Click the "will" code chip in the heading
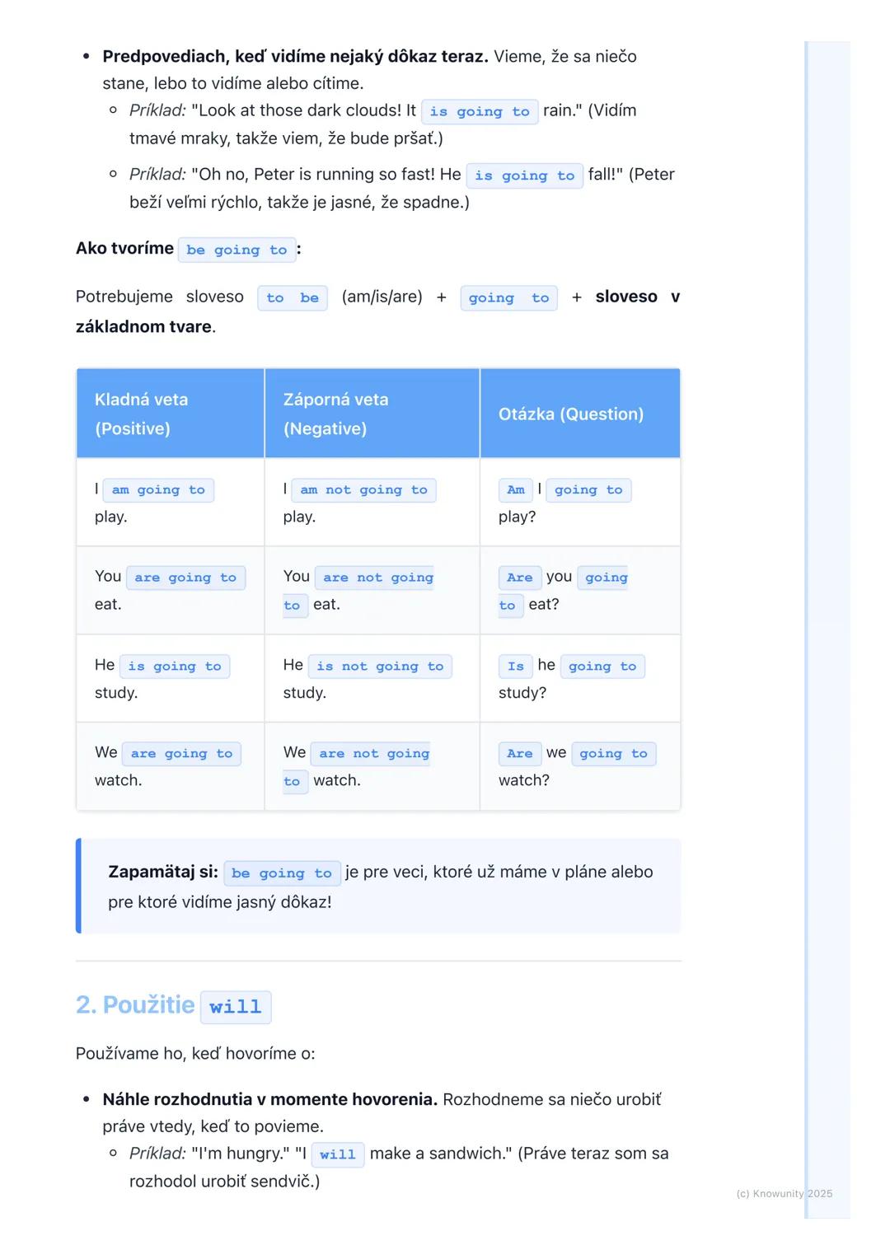The width and height of the screenshot is (890, 1259). tap(236, 1007)
